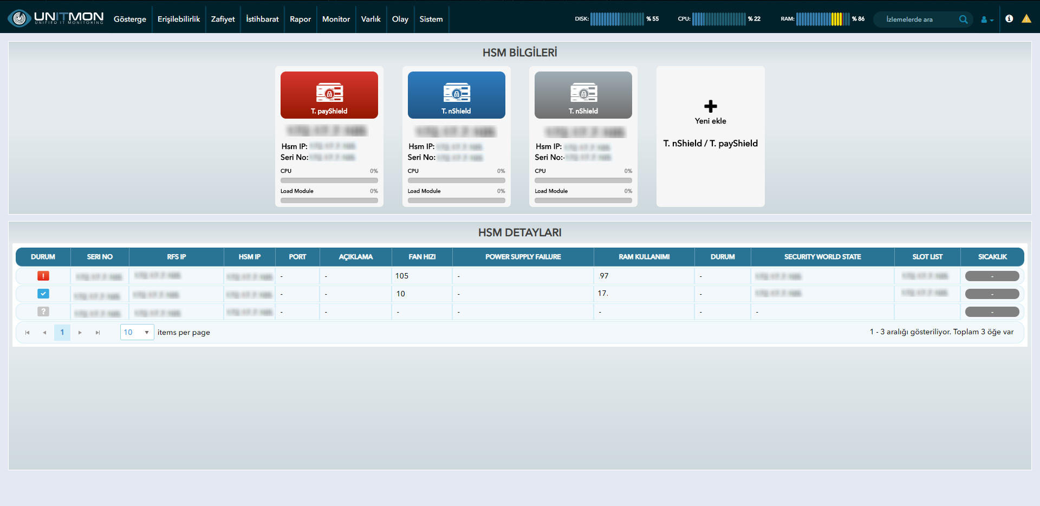Click the temperature bar in first row
The image size is (1040, 506).
992,276
